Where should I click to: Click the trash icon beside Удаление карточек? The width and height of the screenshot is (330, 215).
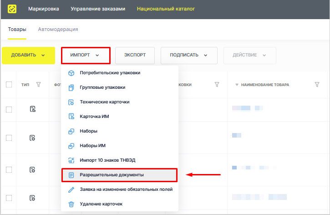[x=71, y=204]
